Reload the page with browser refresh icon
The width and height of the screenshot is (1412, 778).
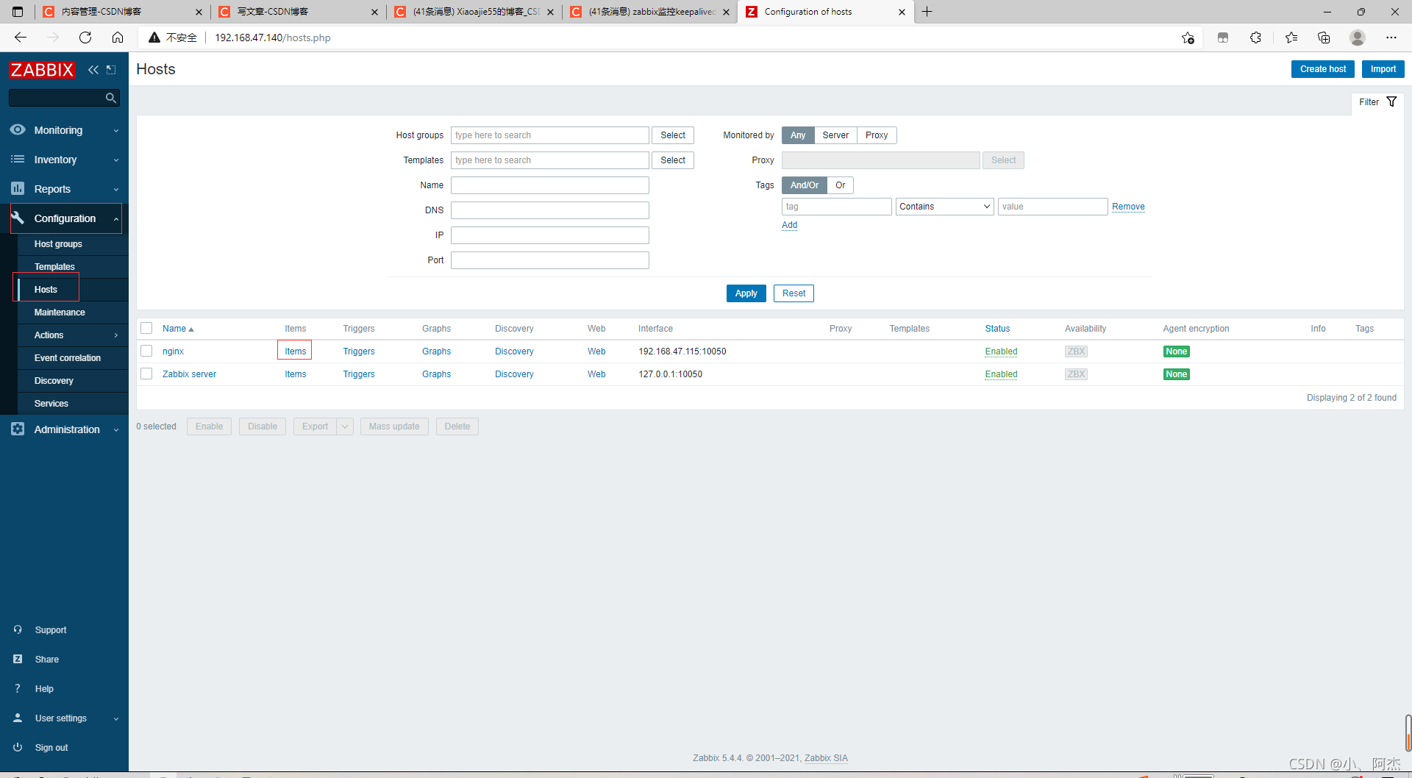[x=85, y=38]
